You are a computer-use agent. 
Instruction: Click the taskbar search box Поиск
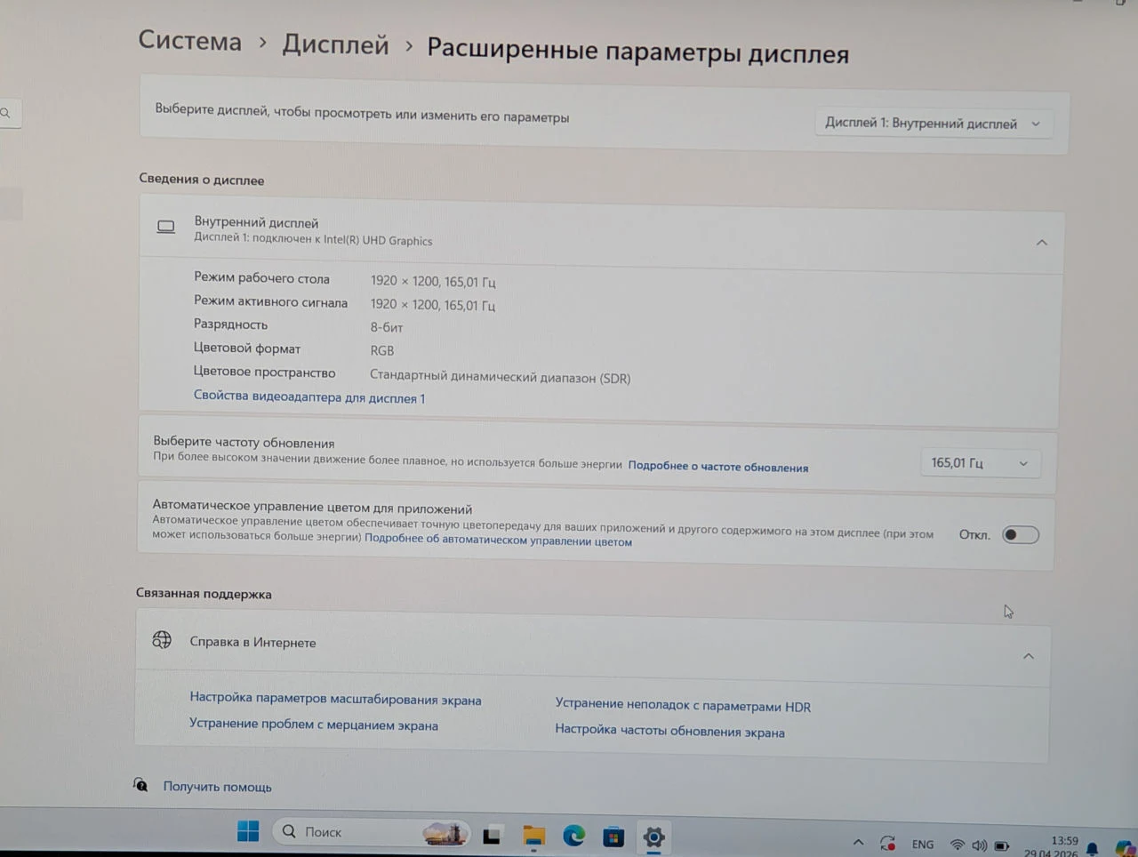372,832
